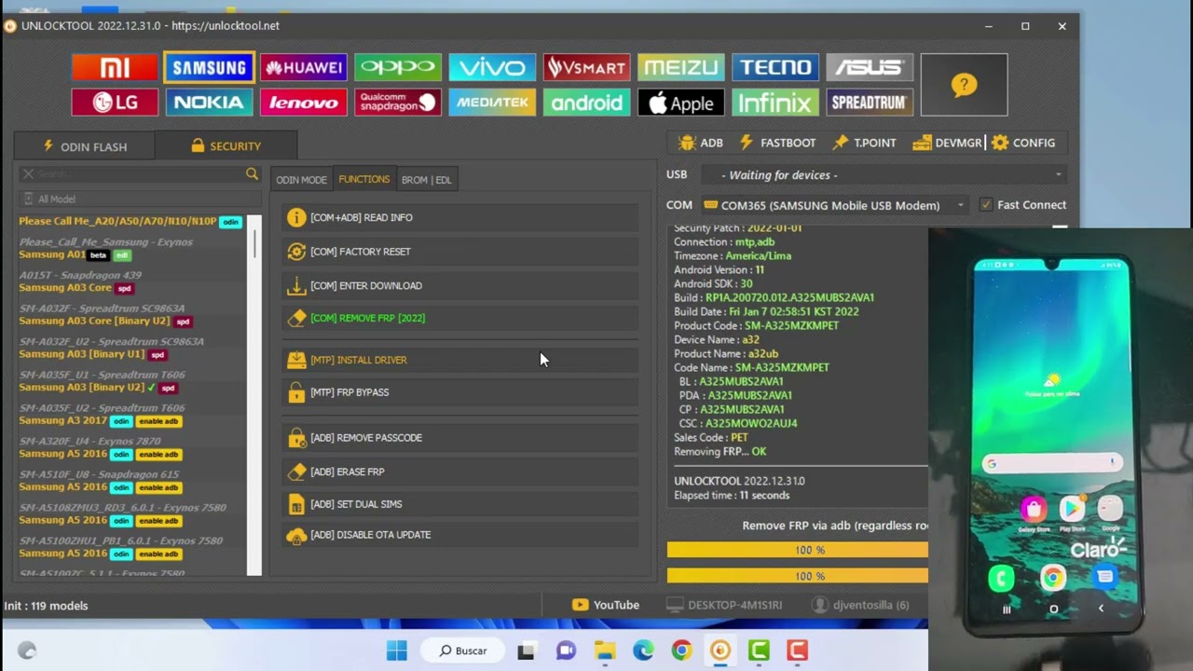Choose the Nokia brand tile

(209, 103)
